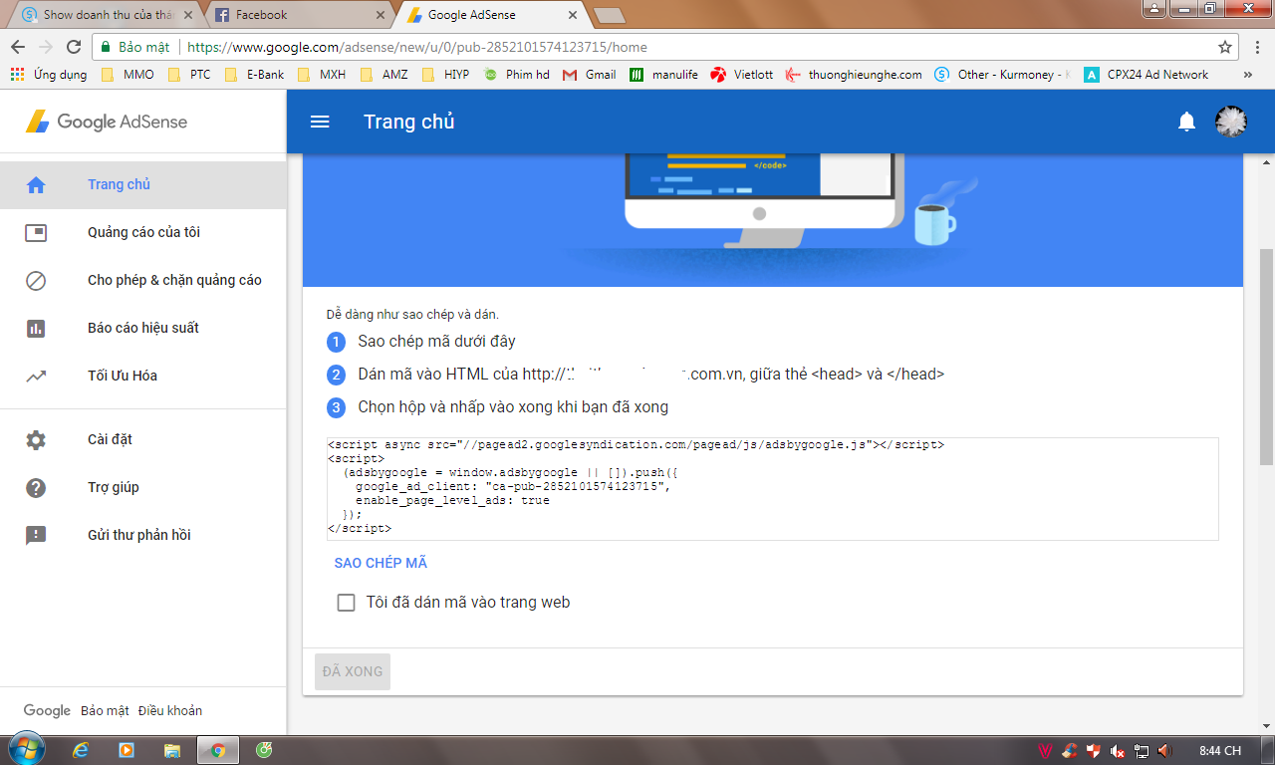The image size is (1275, 765).
Task: Select the Google AdSense browser tab
Action: [x=492, y=15]
